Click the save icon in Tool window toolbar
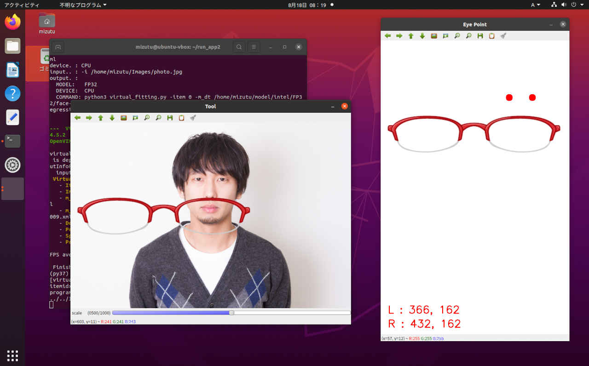Image resolution: width=589 pixels, height=366 pixels. 170,118
